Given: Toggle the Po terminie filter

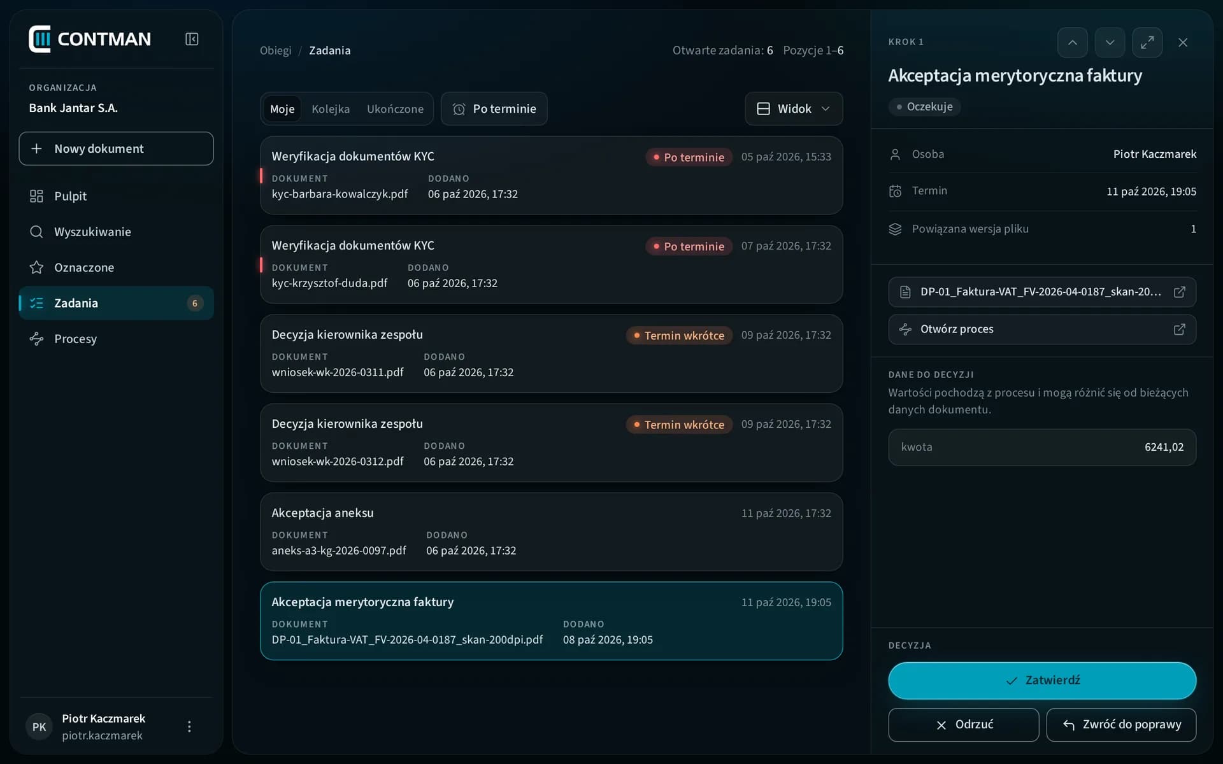Looking at the screenshot, I should tap(494, 109).
